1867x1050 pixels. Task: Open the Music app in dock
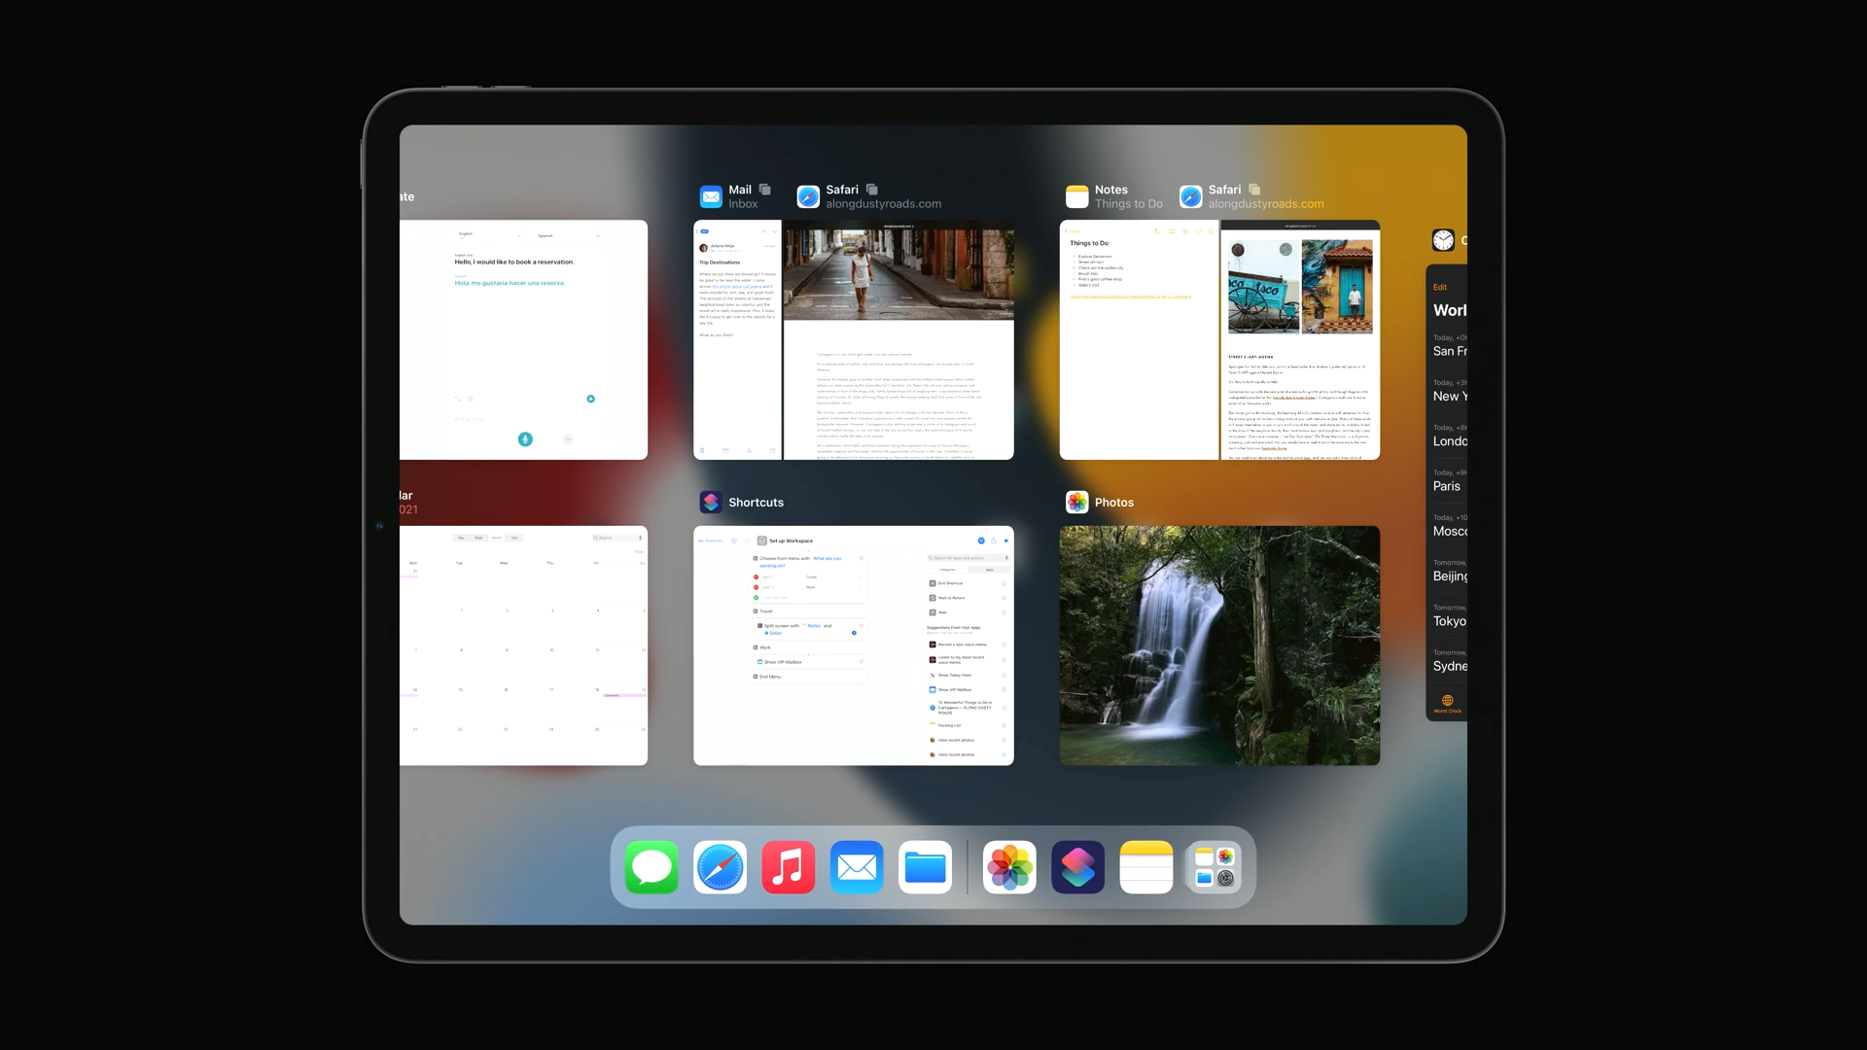point(788,867)
